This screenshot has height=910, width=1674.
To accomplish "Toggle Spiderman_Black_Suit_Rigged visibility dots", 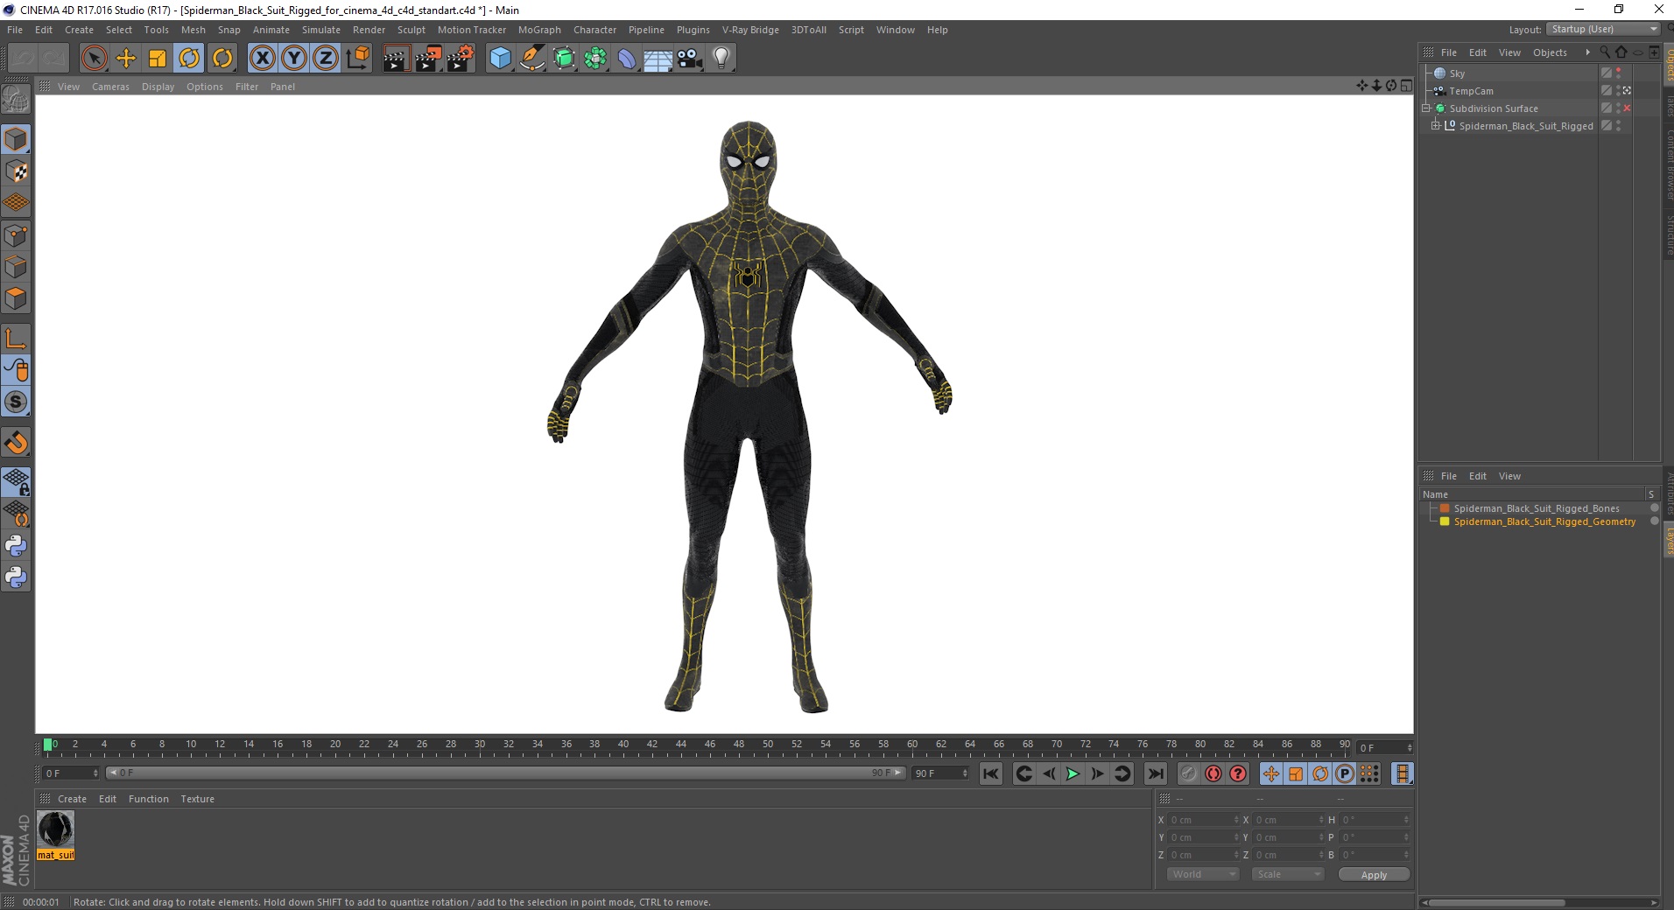I will (x=1619, y=126).
